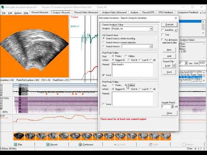This screenshot has height=155, width=207.
Task: Click the Articulate Assistant app icon in title bar
Action: tap(3, 7)
